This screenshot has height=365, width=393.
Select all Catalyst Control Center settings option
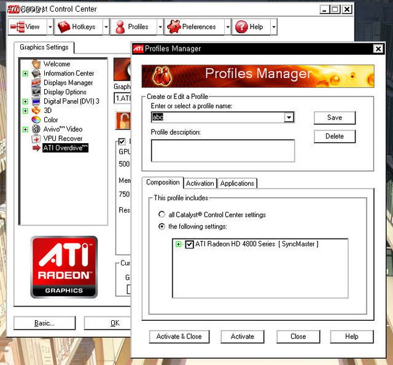[162, 214]
